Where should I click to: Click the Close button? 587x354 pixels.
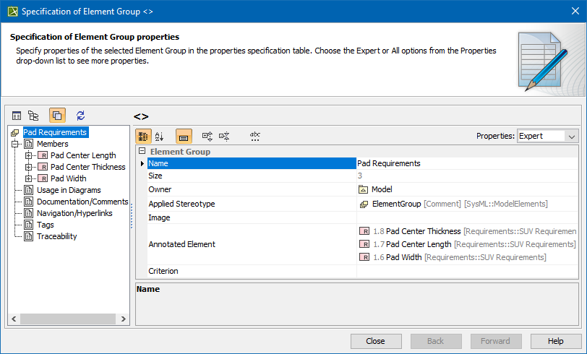[375, 341]
